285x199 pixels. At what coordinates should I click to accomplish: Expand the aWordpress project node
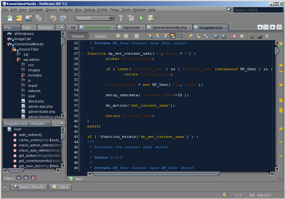point(5,34)
